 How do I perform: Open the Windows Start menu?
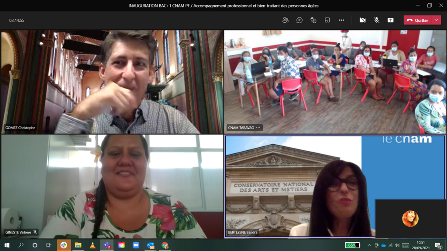(7, 245)
